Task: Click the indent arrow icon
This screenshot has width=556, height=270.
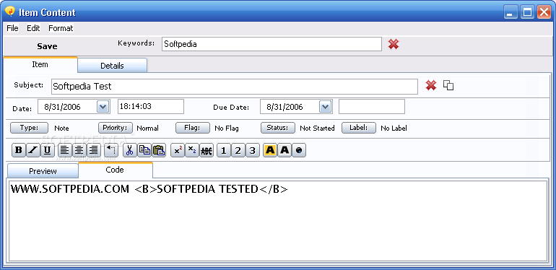Action: click(111, 150)
